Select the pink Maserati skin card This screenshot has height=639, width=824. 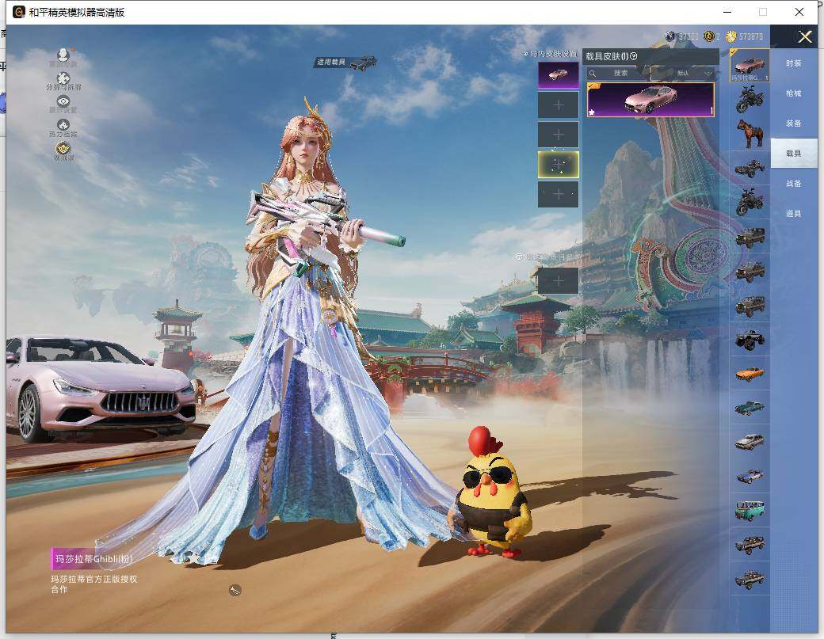tap(650, 100)
